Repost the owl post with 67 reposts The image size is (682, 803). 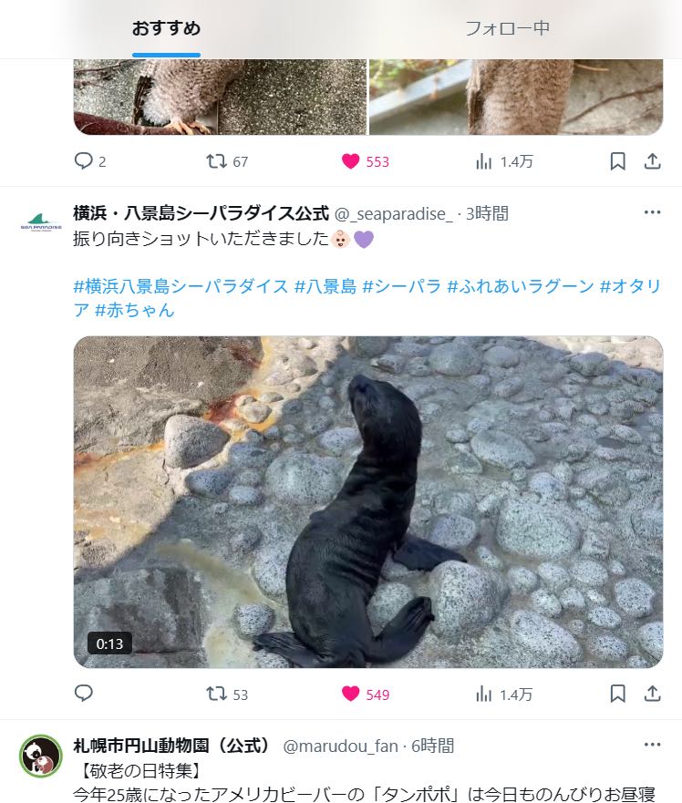[227, 161]
